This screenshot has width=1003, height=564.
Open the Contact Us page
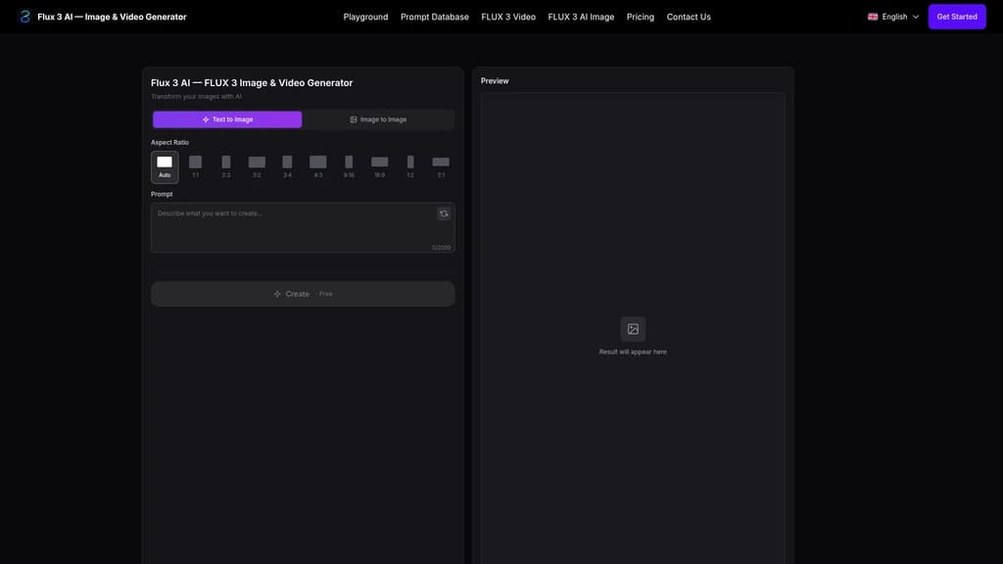(x=689, y=17)
